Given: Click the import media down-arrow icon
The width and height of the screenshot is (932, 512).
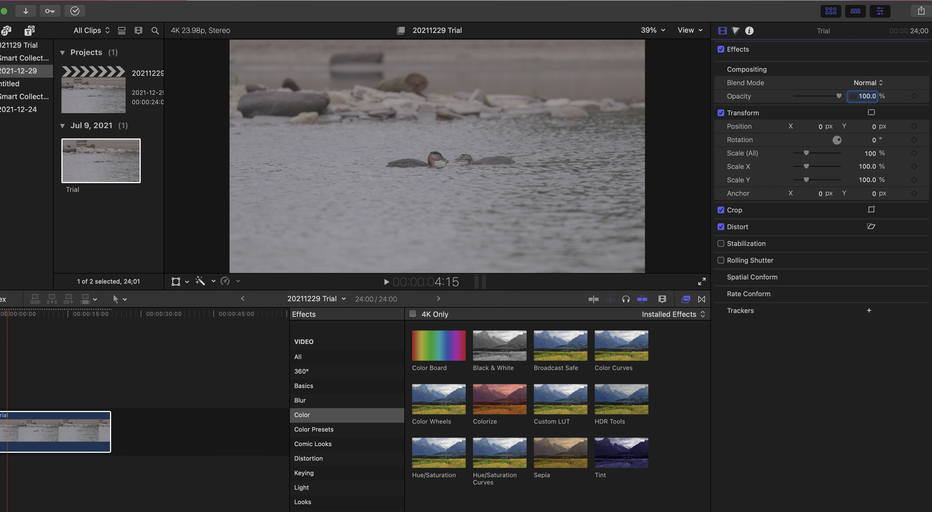Looking at the screenshot, I should coord(26,11).
